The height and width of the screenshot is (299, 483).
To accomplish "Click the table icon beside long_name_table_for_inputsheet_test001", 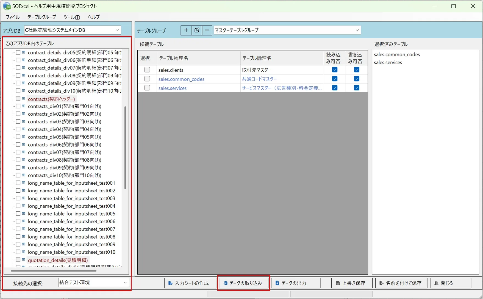I will coord(24,183).
